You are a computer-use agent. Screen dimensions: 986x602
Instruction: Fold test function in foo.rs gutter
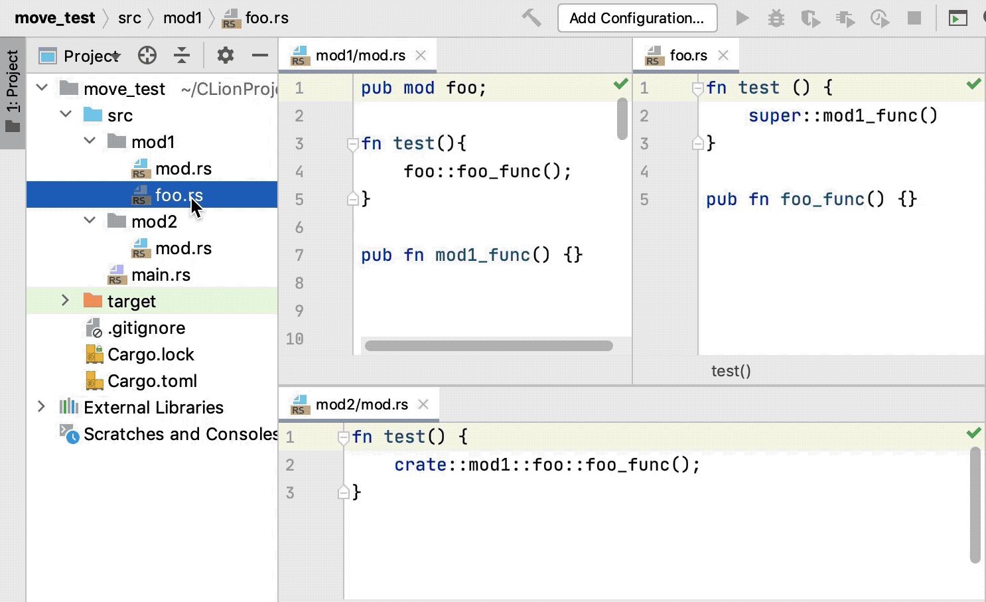click(x=697, y=88)
